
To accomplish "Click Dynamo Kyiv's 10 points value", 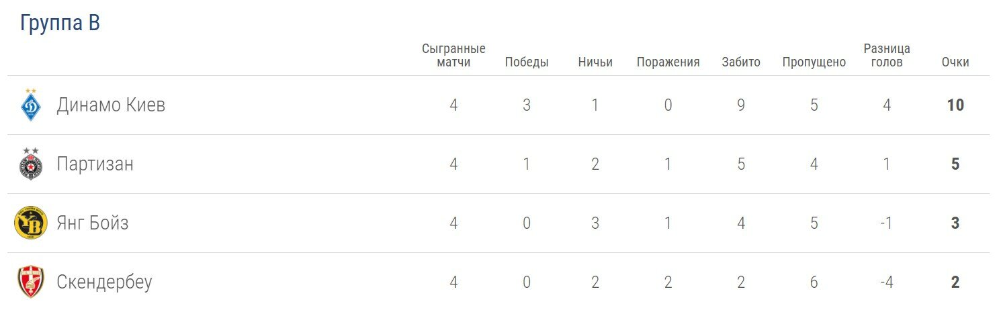I will [955, 105].
